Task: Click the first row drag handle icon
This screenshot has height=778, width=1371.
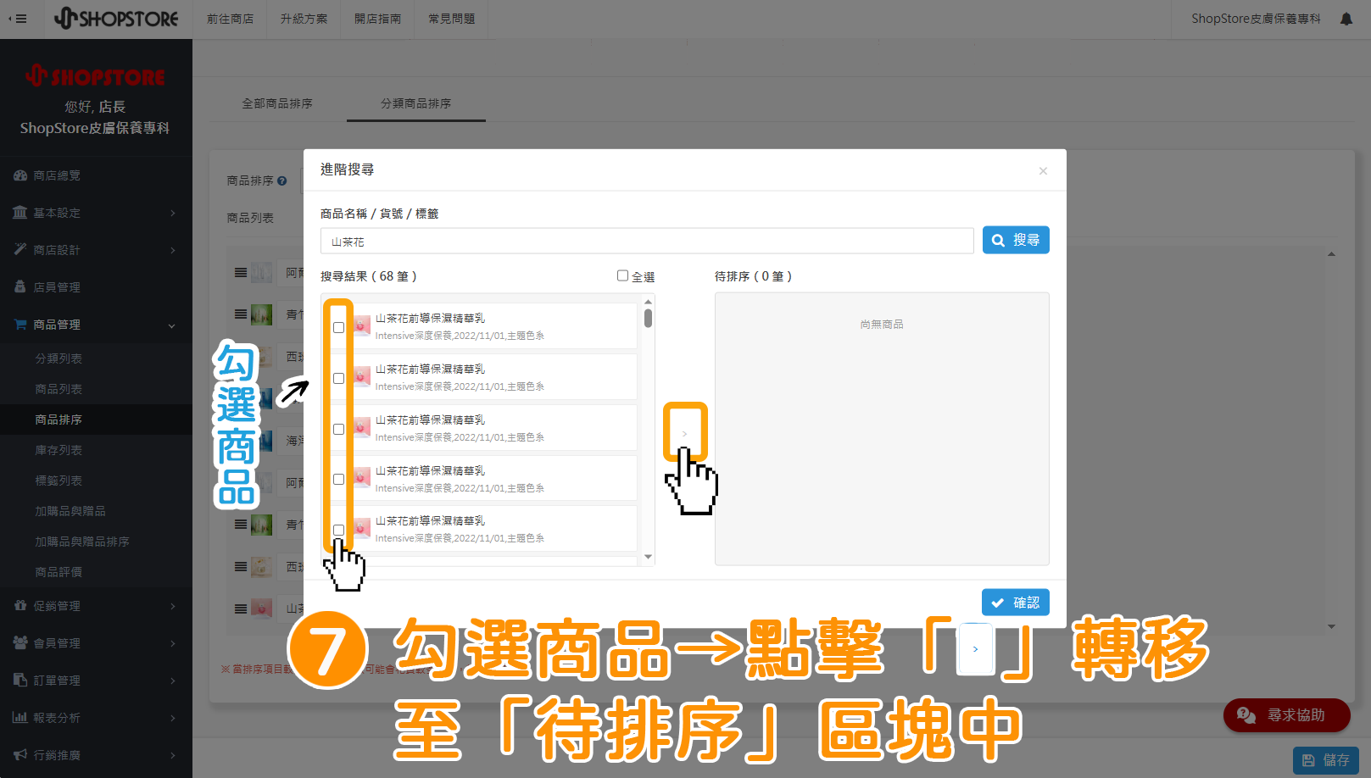Action: pos(241,273)
